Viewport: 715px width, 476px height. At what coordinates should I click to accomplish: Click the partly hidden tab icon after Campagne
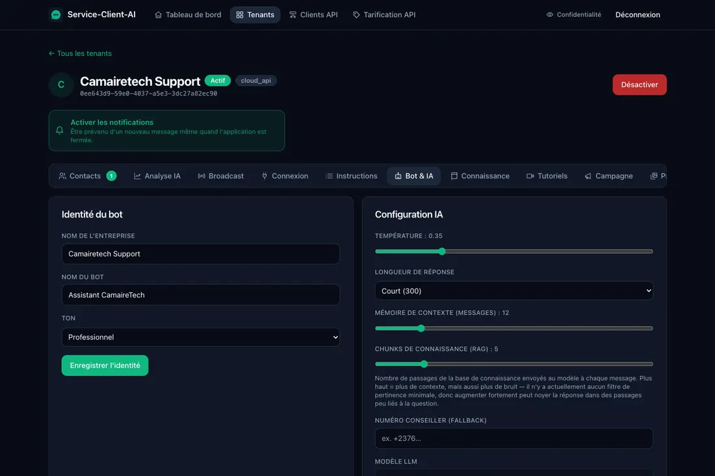tap(654, 176)
